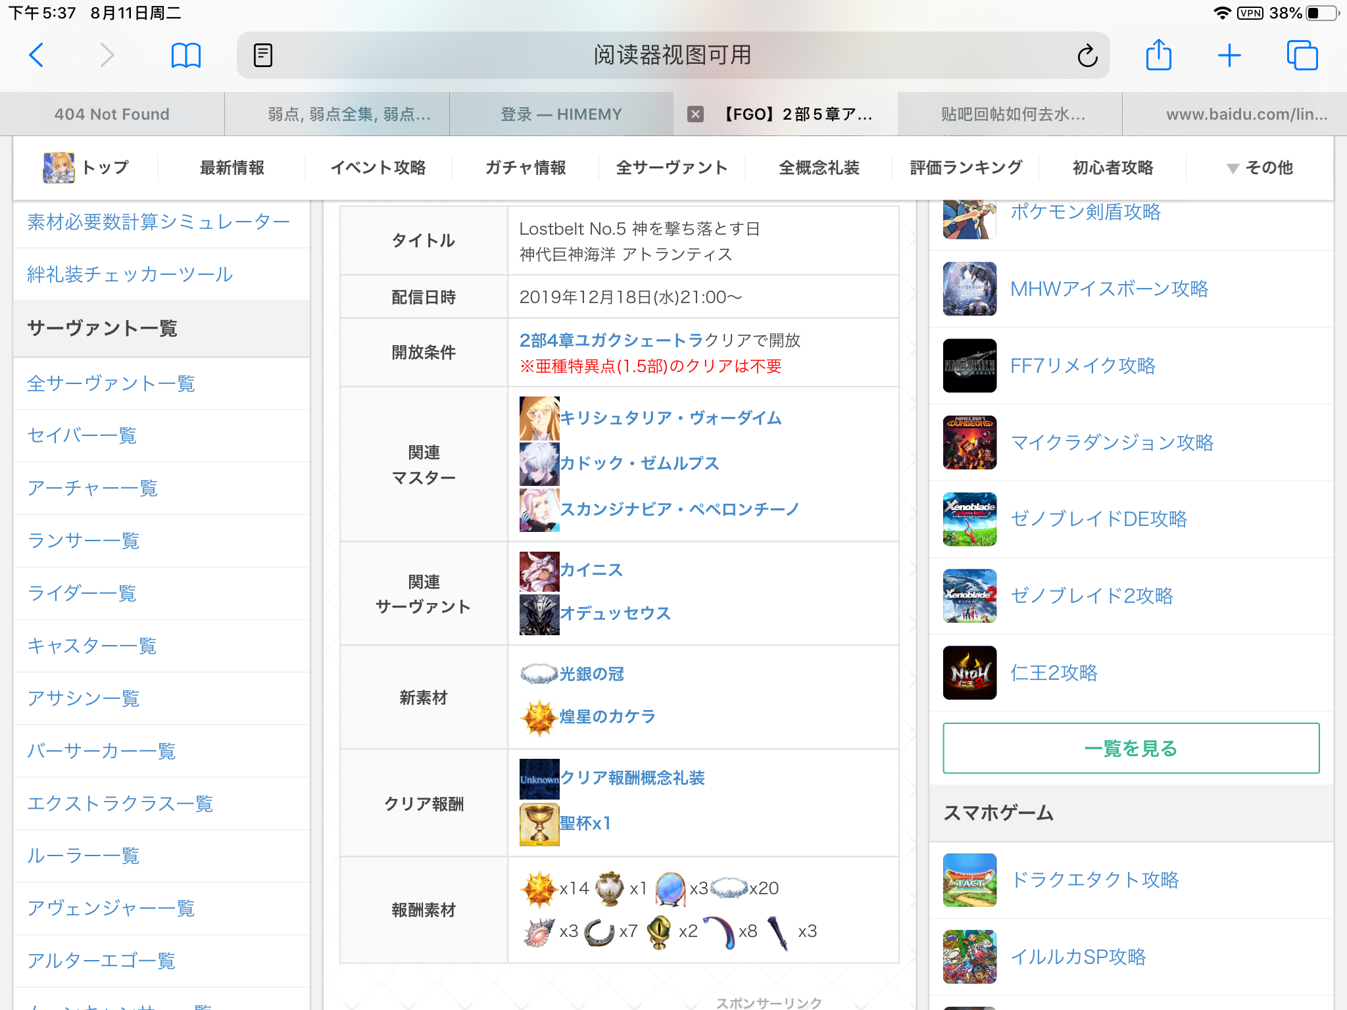Open 全サーヴァント一覧 sidebar link
The width and height of the screenshot is (1347, 1010).
coord(111,383)
